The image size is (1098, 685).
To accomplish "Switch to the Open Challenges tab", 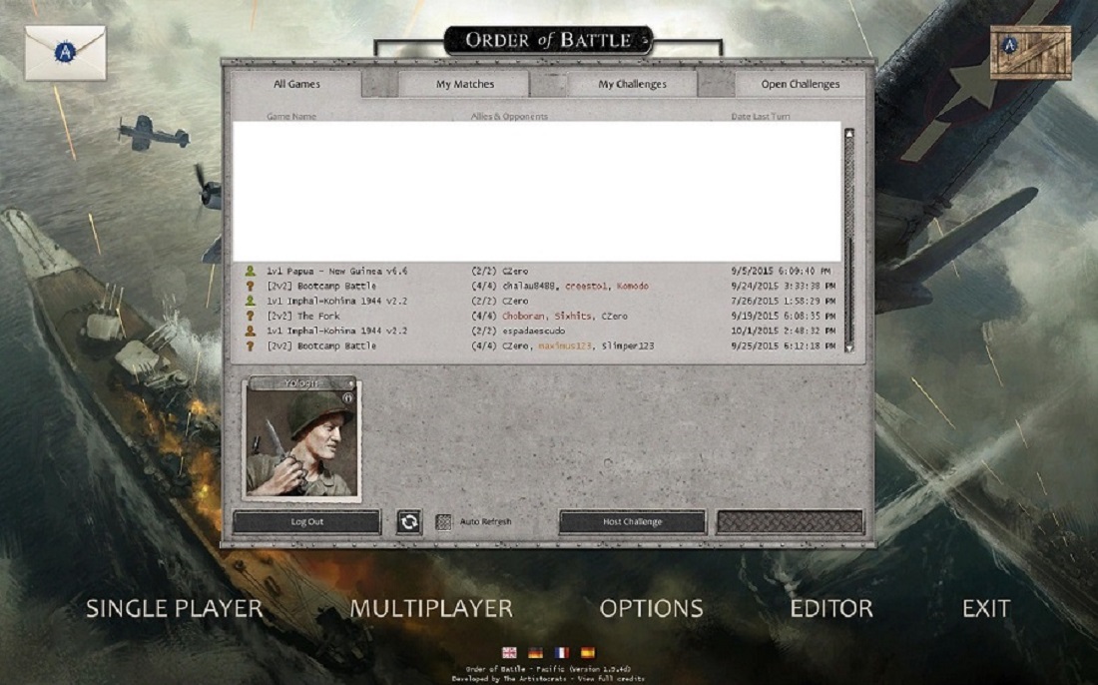I will click(x=799, y=85).
